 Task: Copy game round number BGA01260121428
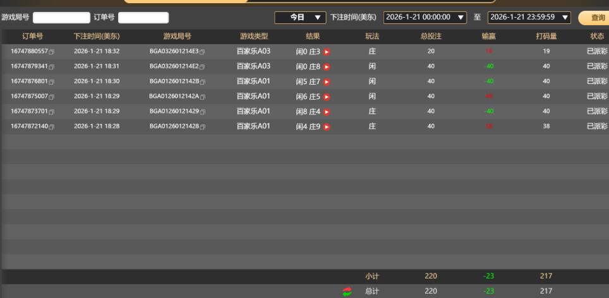tap(203, 127)
